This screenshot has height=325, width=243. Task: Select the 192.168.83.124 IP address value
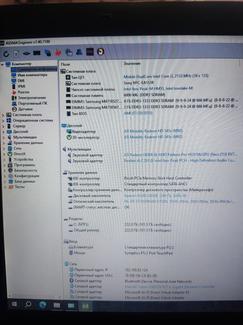[136, 270]
